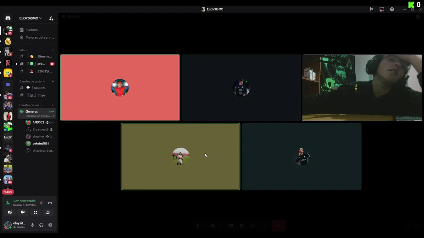The width and height of the screenshot is (424, 238).
Task: Click the red disconnect call button
Action: pos(279,226)
